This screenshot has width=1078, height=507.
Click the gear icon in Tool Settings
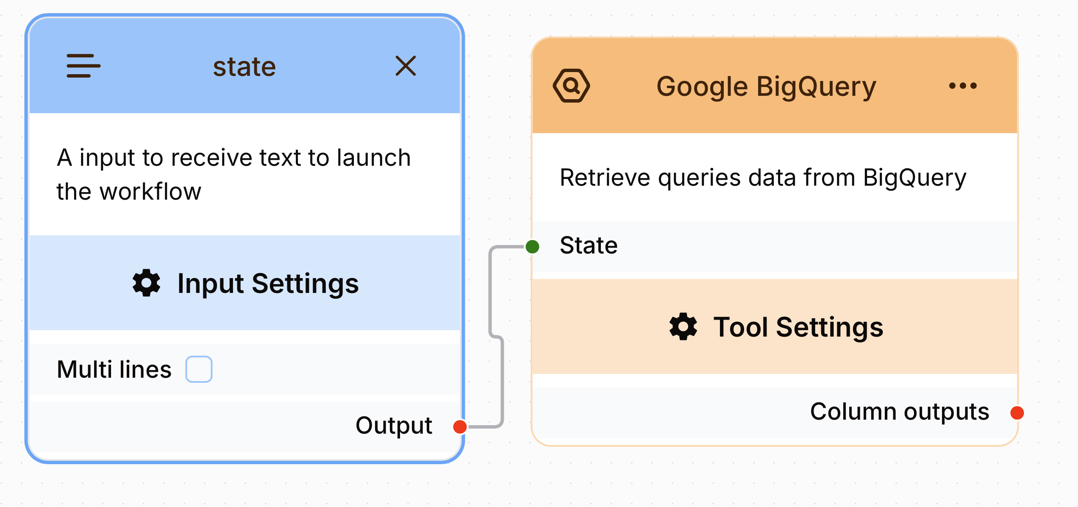click(x=683, y=326)
